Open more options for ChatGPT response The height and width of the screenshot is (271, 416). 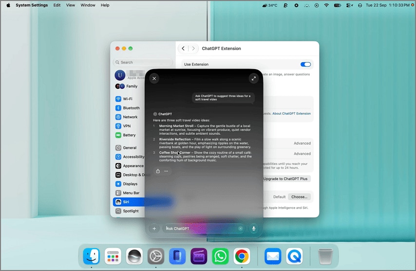click(166, 171)
